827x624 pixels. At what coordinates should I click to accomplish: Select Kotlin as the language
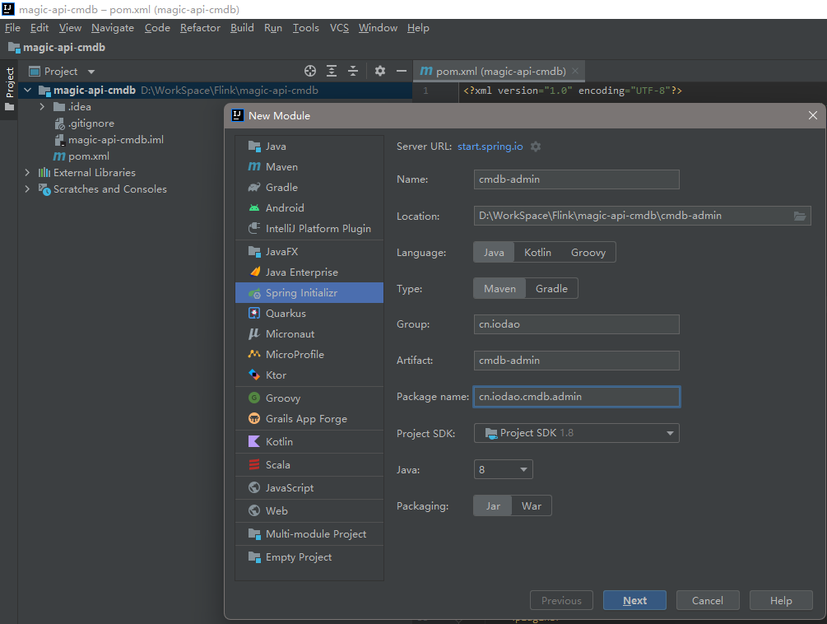pyautogui.click(x=537, y=253)
